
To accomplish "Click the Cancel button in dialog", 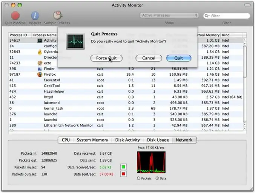I will [149, 58].
